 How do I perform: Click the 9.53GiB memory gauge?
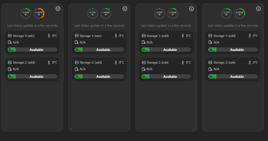tap(240, 13)
